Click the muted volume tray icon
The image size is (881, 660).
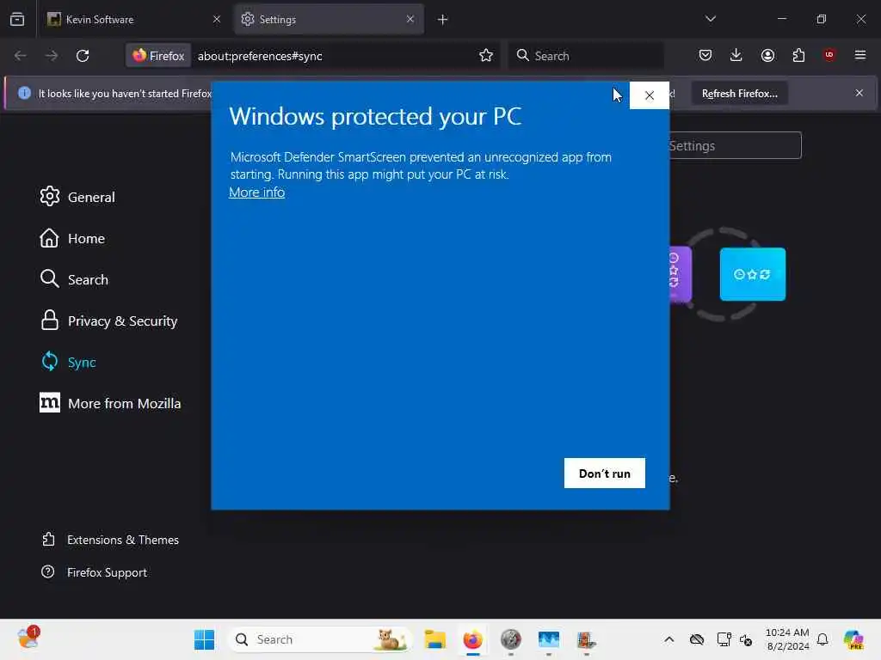click(746, 639)
